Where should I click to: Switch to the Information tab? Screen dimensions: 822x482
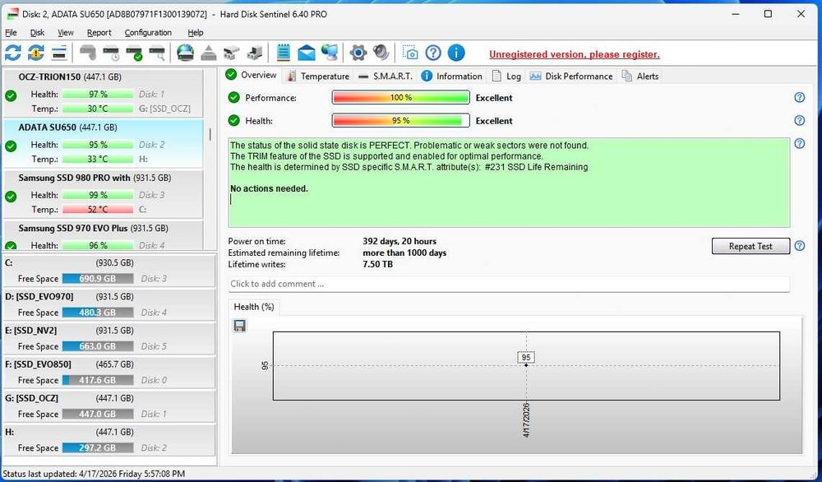451,76
